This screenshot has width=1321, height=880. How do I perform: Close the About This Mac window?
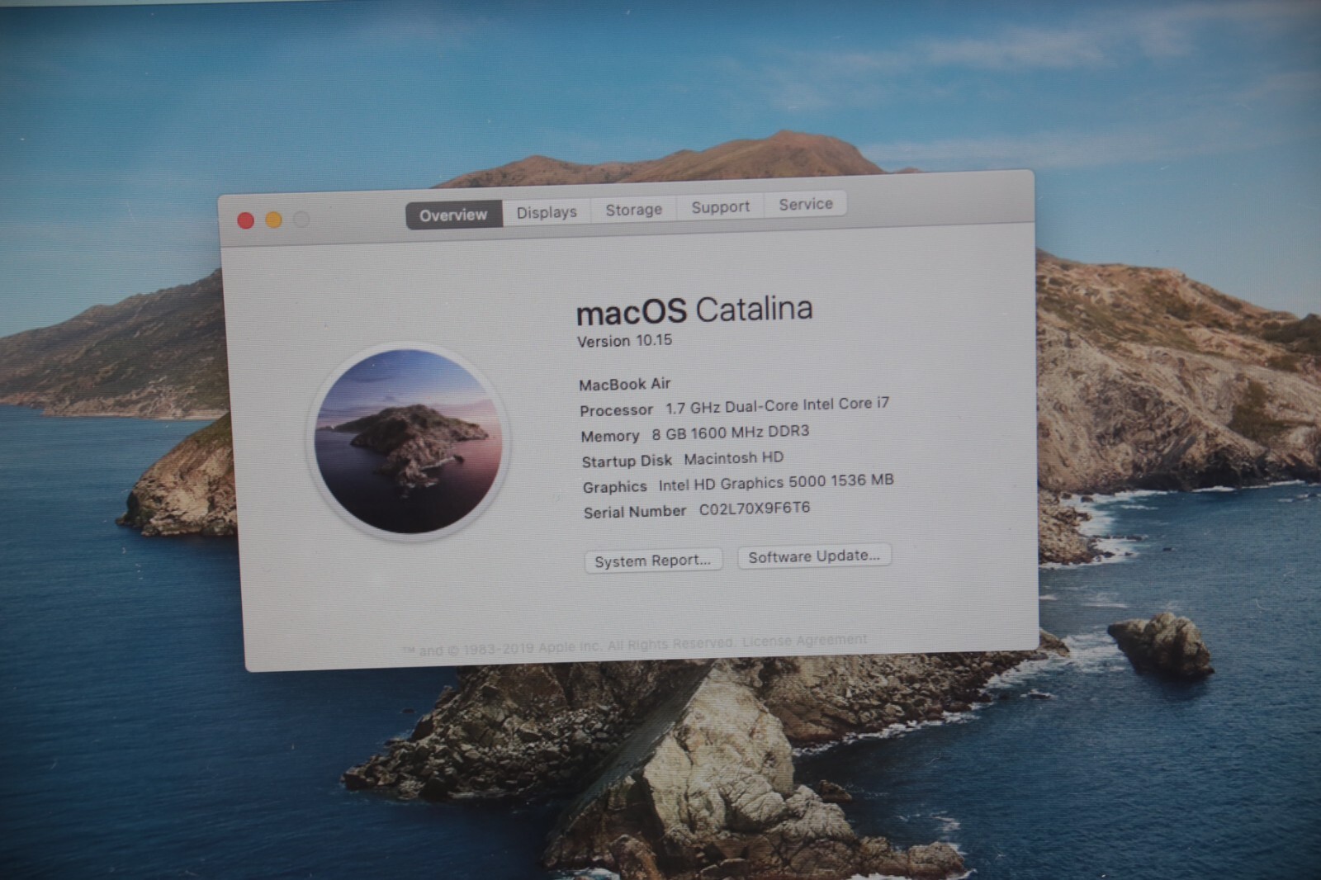245,220
